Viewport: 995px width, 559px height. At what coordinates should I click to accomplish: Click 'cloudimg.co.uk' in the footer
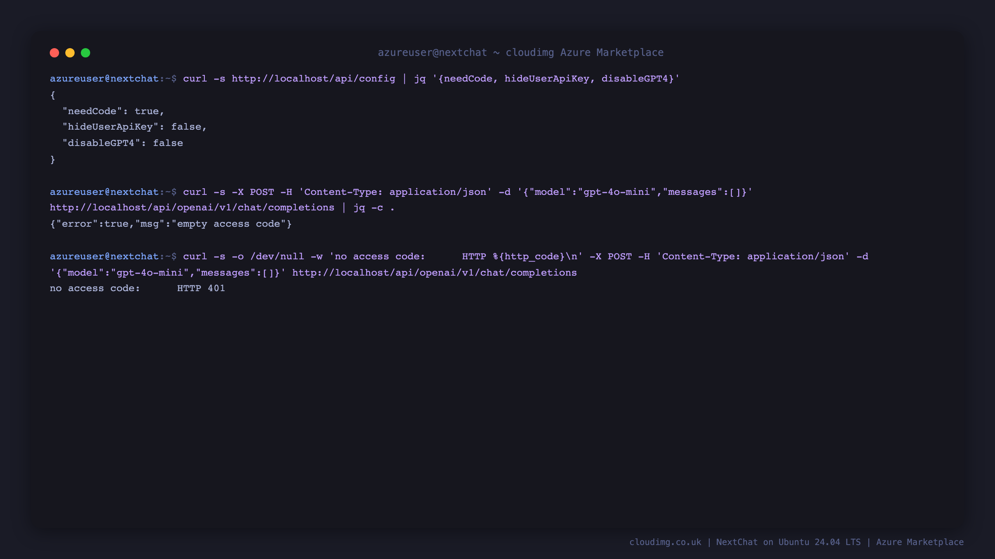(x=665, y=542)
